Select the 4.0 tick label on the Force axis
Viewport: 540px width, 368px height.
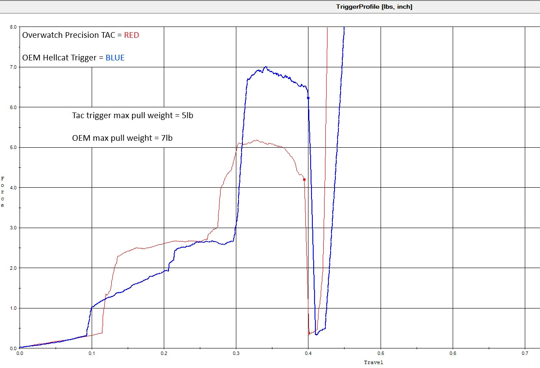[x=13, y=188]
